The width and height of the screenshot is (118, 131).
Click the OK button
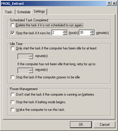[81, 125]
